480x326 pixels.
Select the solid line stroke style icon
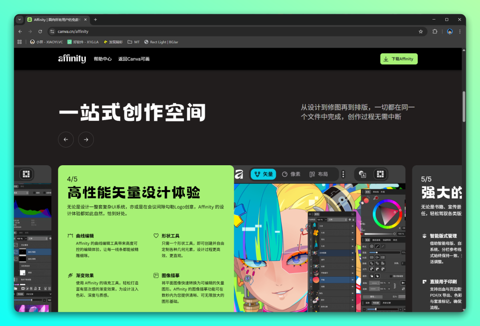tap(376, 246)
